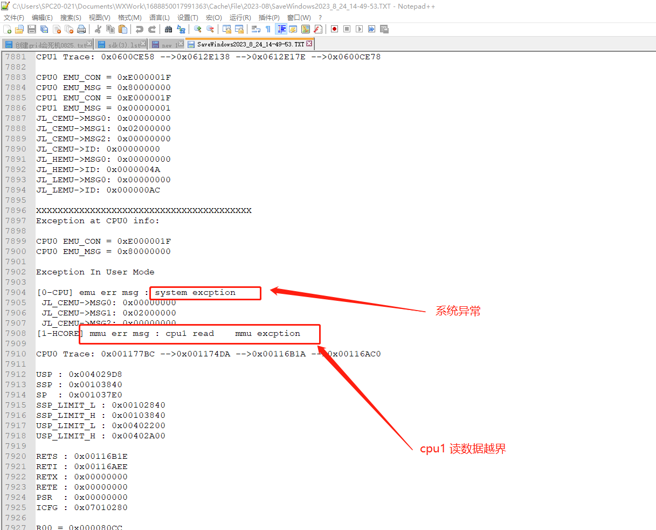Switch to the 创建grid会死机0825.txt tab
This screenshot has width=656, height=530.
click(47, 45)
